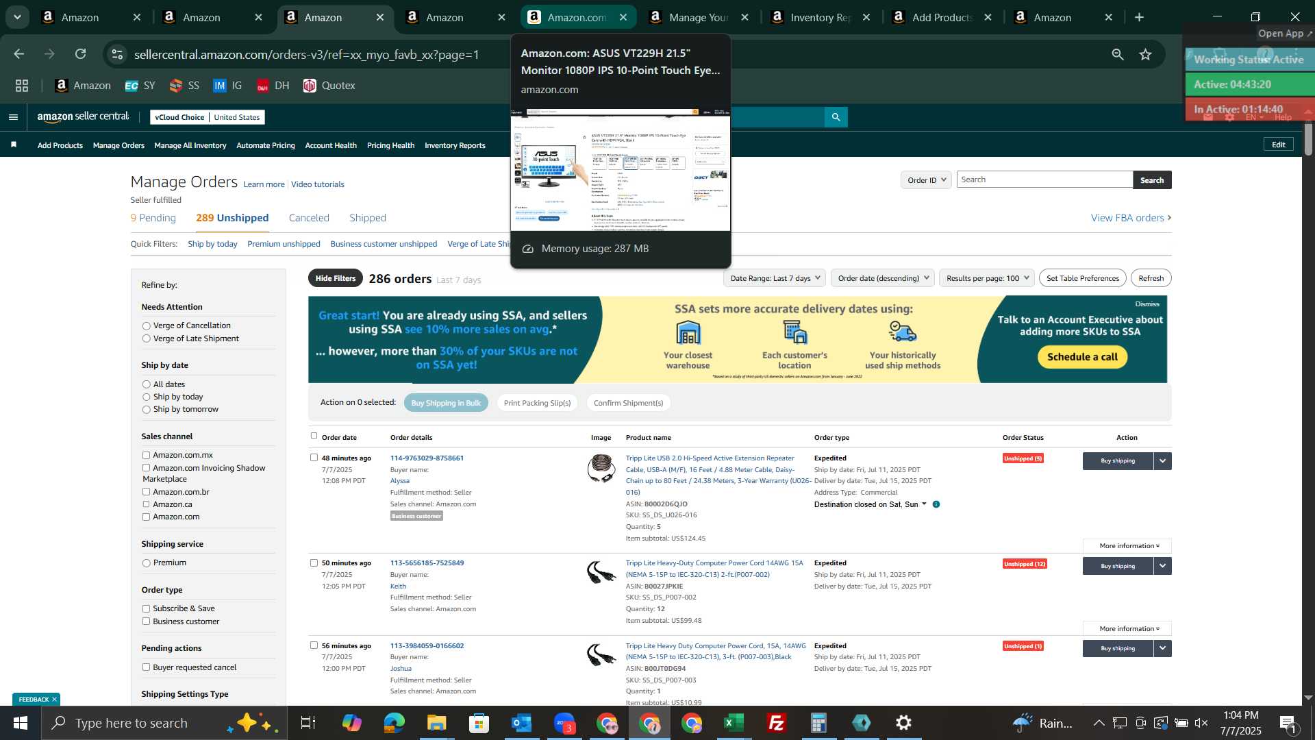Switch to the Canceled orders tab

(309, 218)
